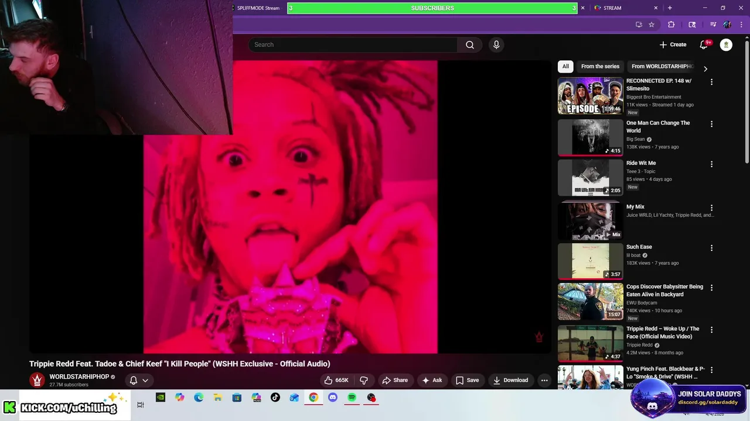750x421 pixels.
Task: Open Chrome extensions puzzle icon
Action: pyautogui.click(x=671, y=25)
